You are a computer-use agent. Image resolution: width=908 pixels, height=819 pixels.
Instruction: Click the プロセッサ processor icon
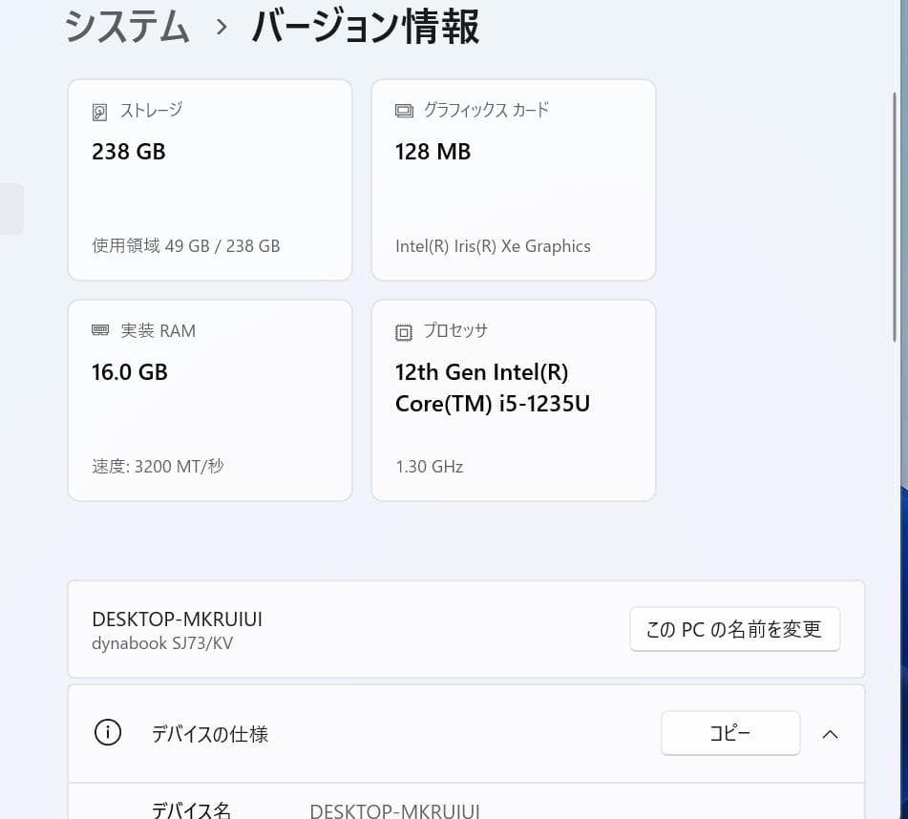(404, 332)
